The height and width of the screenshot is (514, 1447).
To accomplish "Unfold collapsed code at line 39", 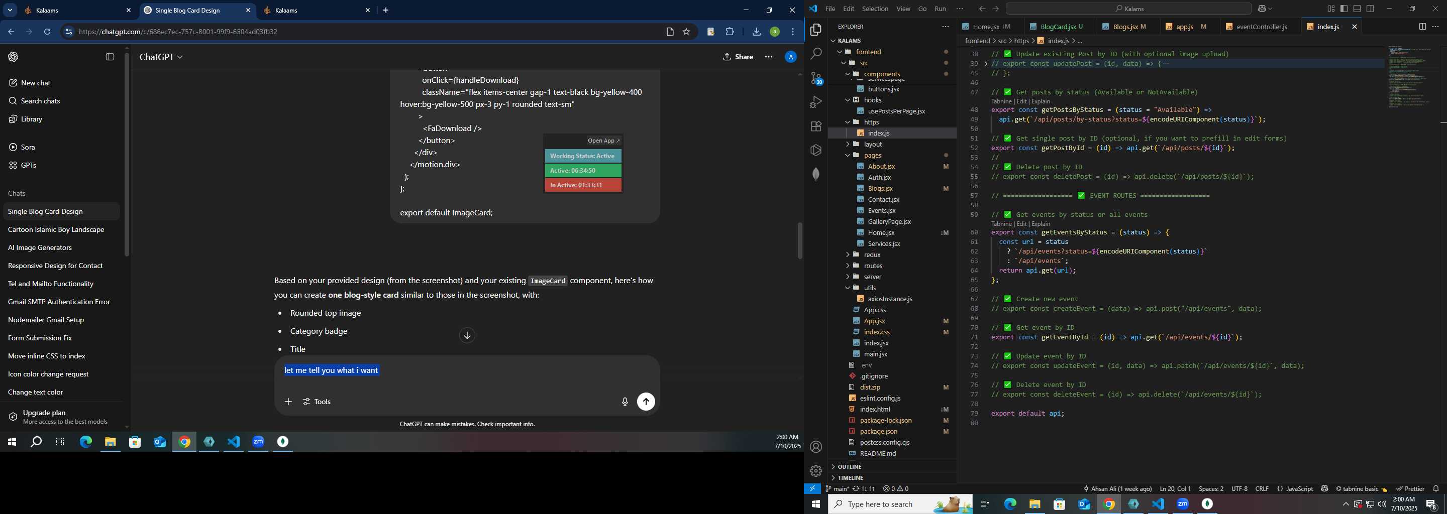I will 986,64.
